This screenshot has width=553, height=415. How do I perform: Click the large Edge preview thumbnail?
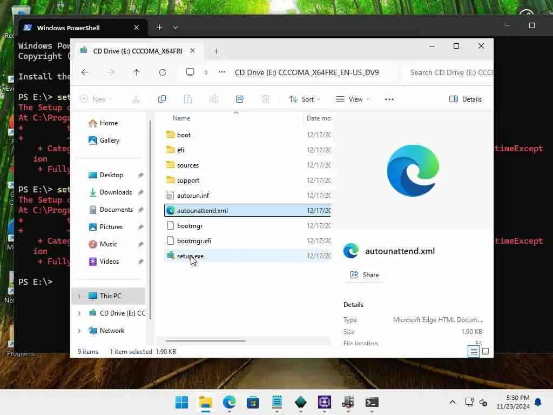coord(413,170)
